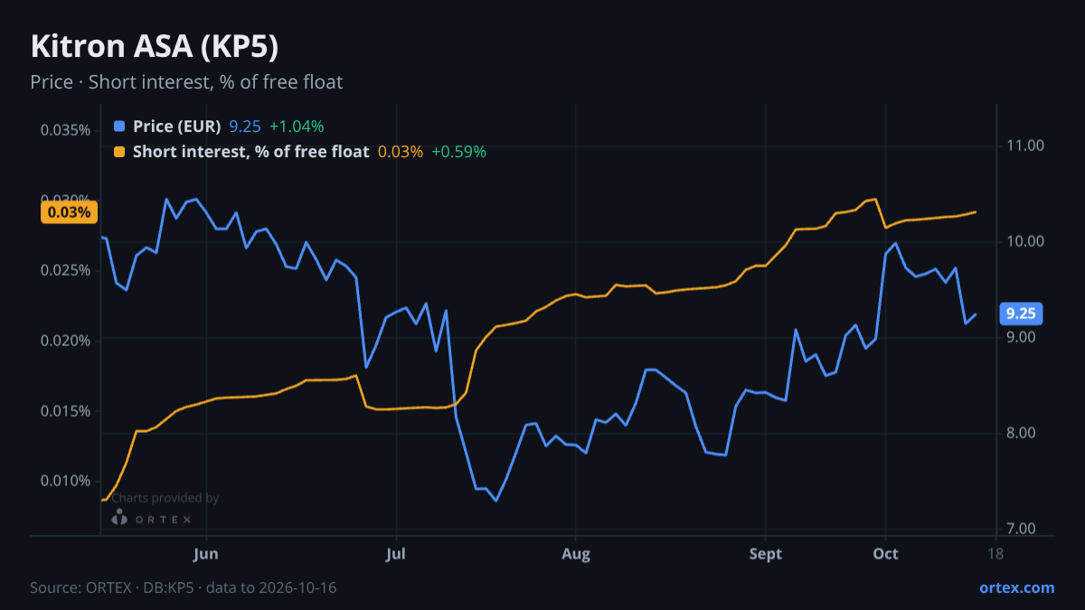The image size is (1085, 610).
Task: Open the ortex.com link
Action: 1017,587
